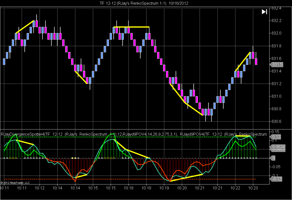Viewport: 292px width, 200px height.
Task: Select the zero-line value marker on indicator axis
Action: tap(274, 158)
